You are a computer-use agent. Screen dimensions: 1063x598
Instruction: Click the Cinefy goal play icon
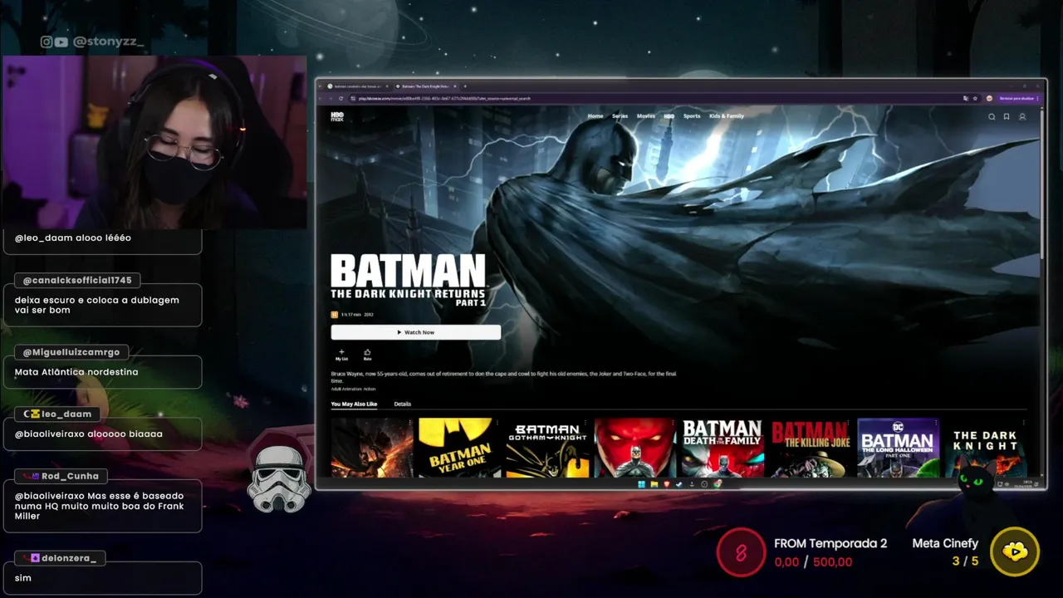[x=1015, y=551]
